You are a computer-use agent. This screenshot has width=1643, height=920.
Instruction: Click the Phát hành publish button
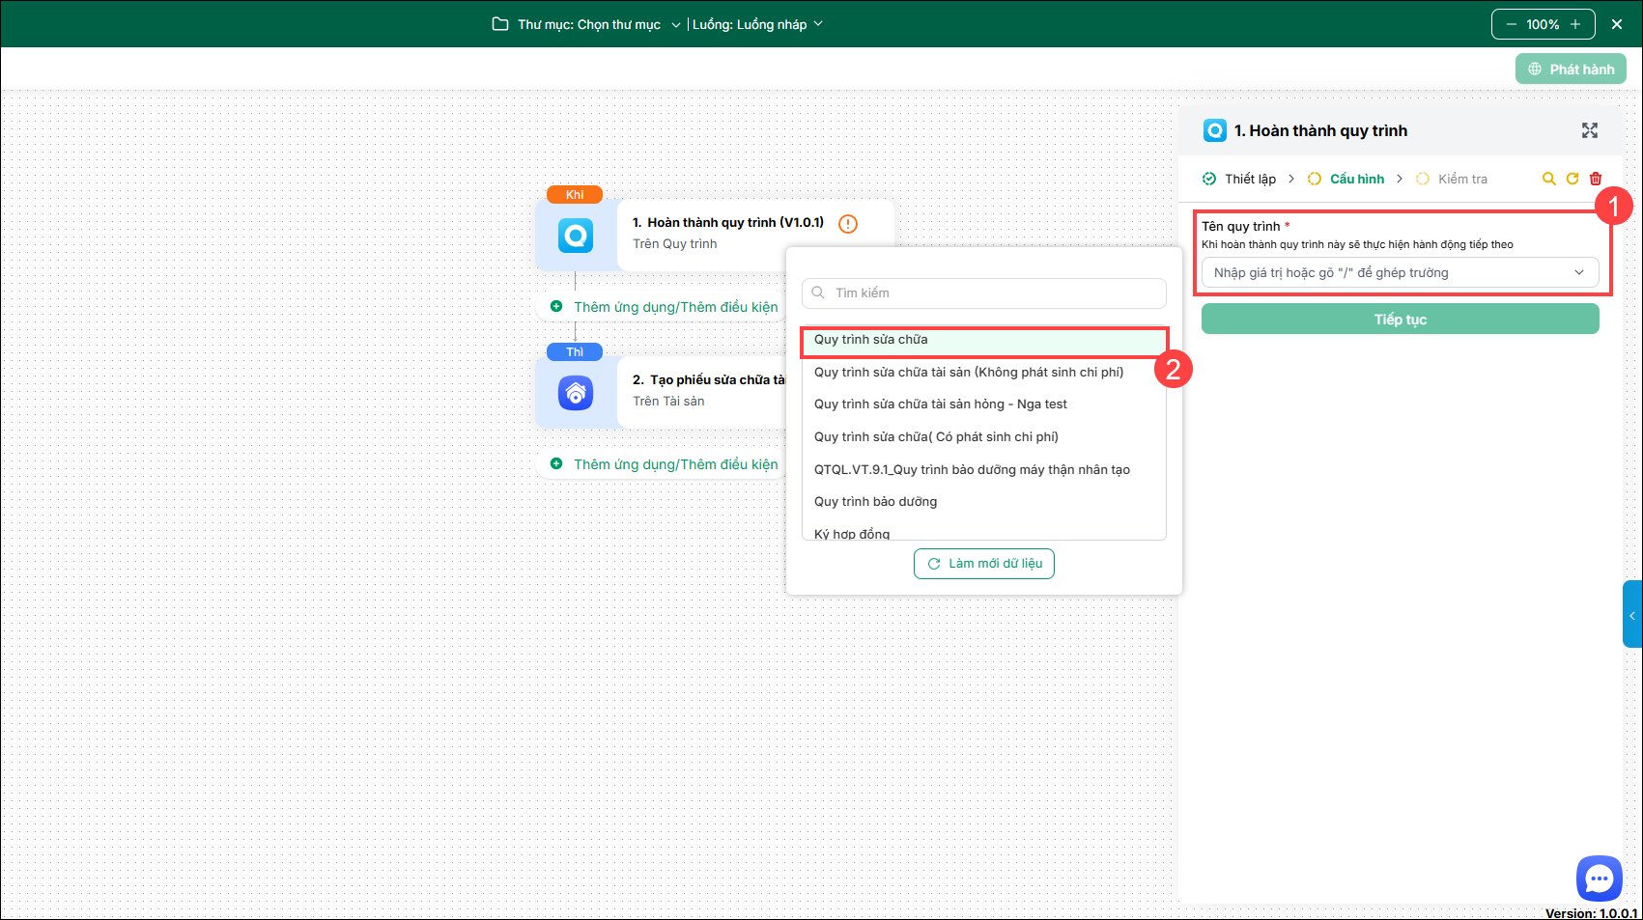click(x=1571, y=70)
